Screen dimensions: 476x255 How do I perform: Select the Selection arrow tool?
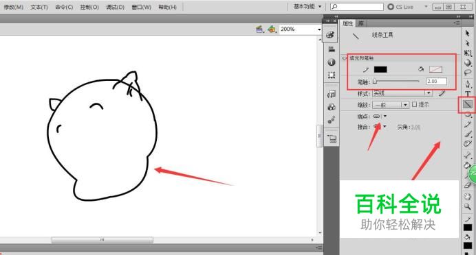[468, 34]
